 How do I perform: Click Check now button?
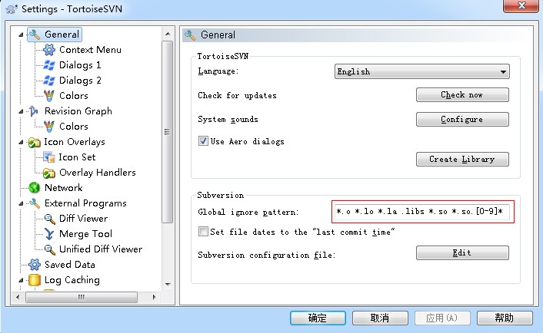462,95
